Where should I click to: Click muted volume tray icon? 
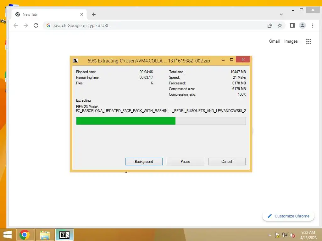(292, 235)
